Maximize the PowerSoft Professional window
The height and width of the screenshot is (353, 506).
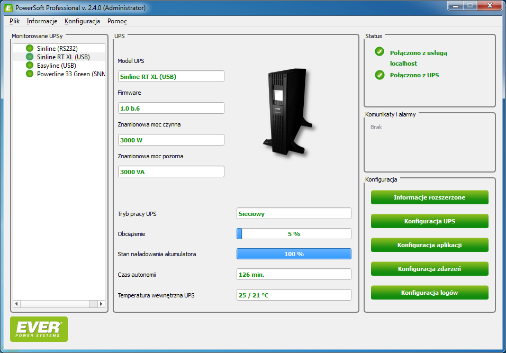[470, 5]
